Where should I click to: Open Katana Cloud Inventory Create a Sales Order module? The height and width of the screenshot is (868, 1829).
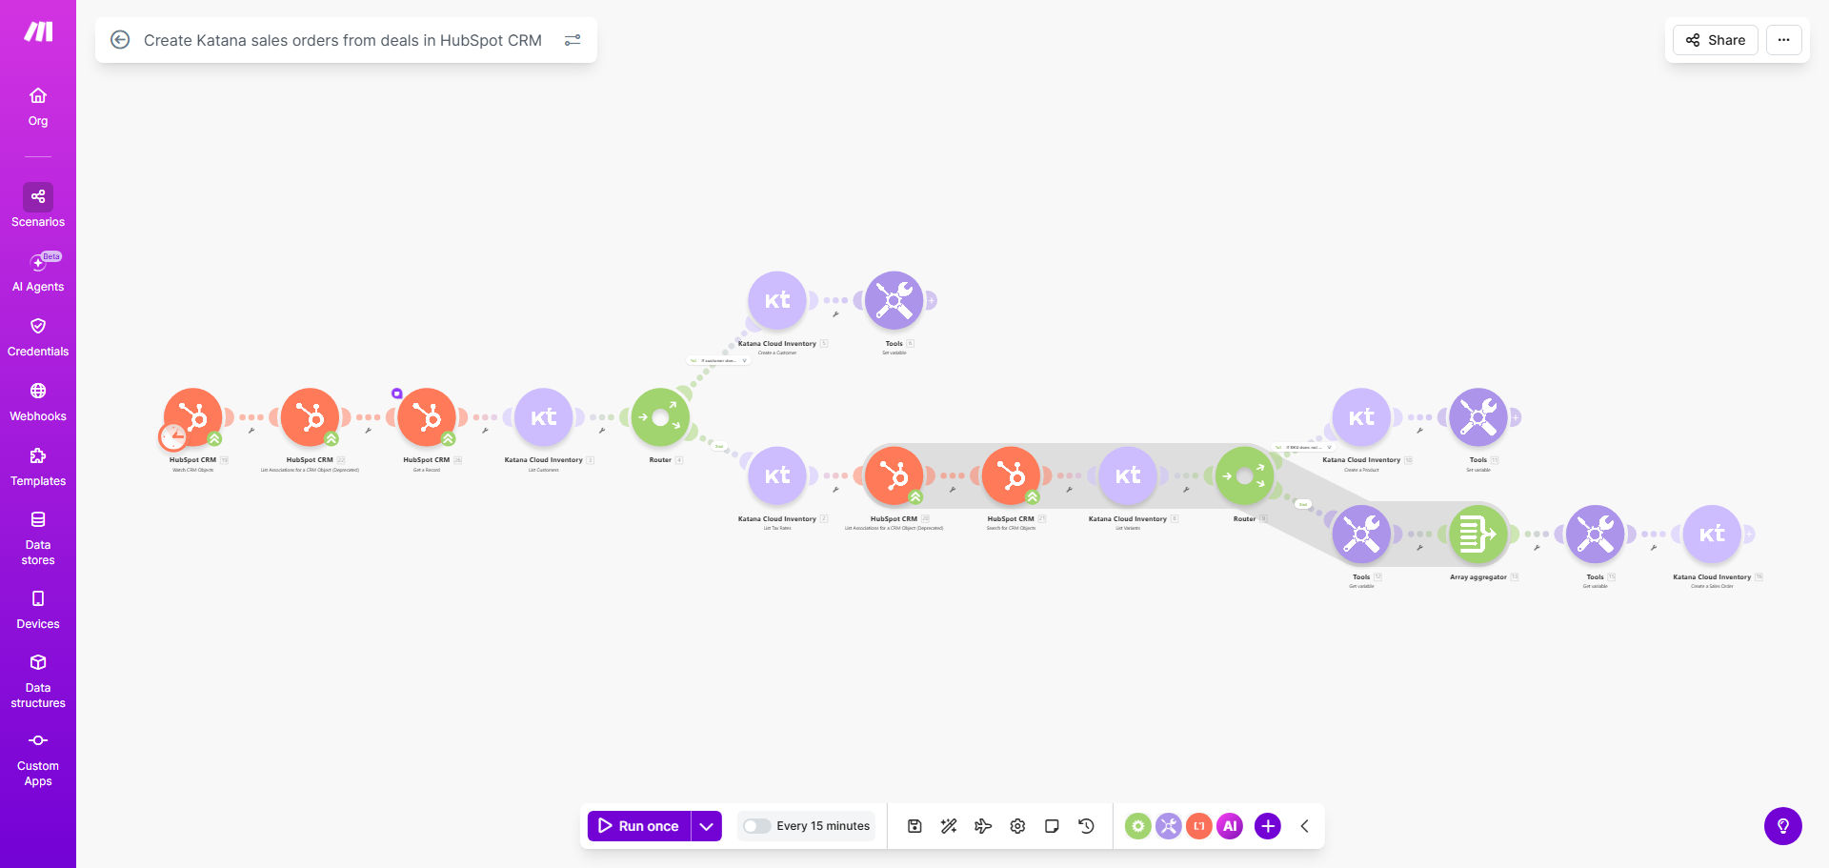click(x=1712, y=534)
